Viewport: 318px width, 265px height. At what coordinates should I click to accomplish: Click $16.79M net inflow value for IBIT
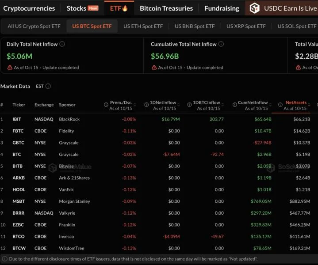[x=171, y=119]
